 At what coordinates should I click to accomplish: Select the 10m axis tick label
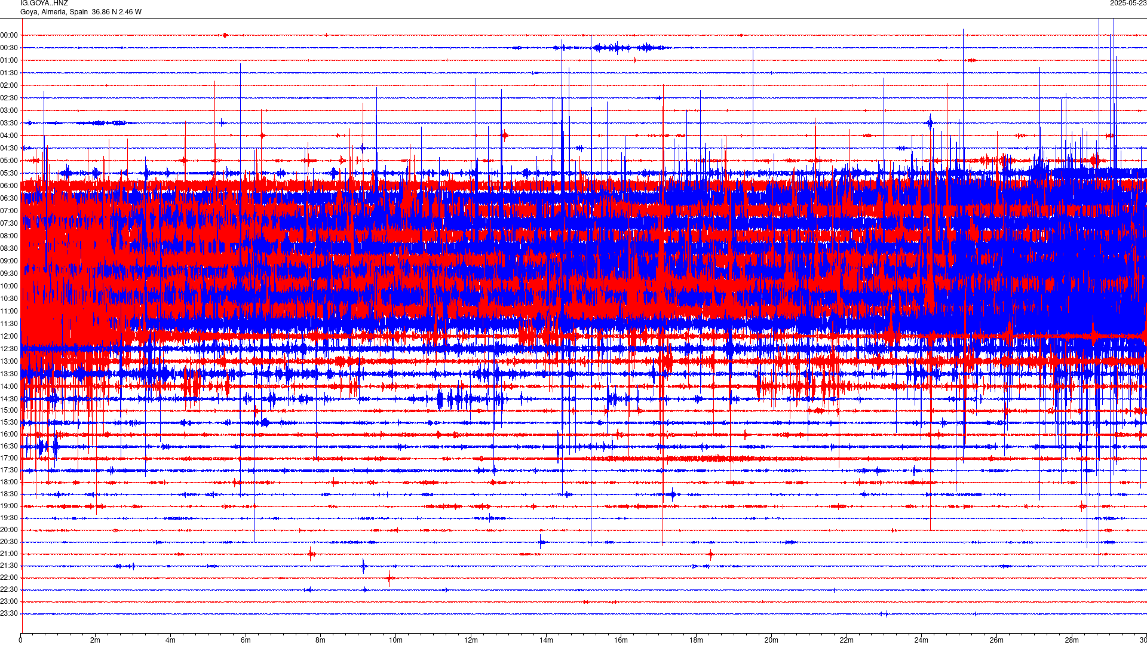395,641
